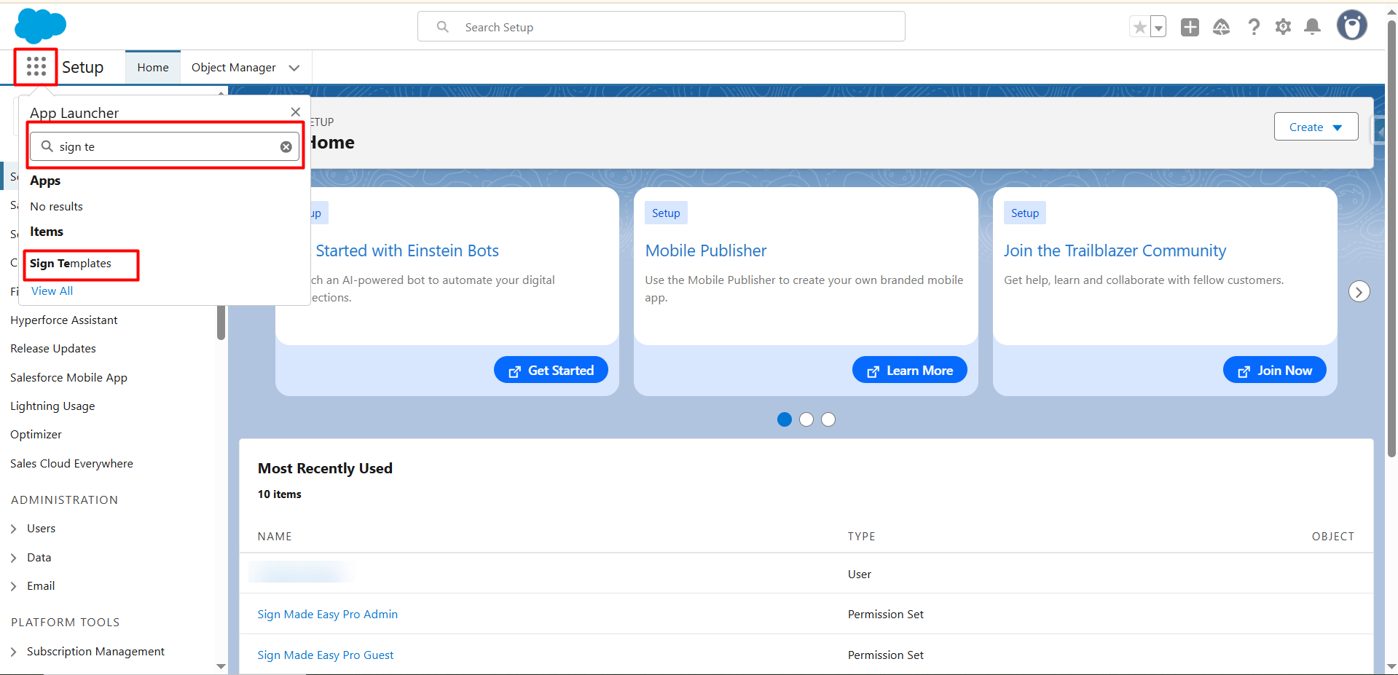The width and height of the screenshot is (1398, 675).
Task: Switch to the Object Manager tab
Action: coord(234,67)
